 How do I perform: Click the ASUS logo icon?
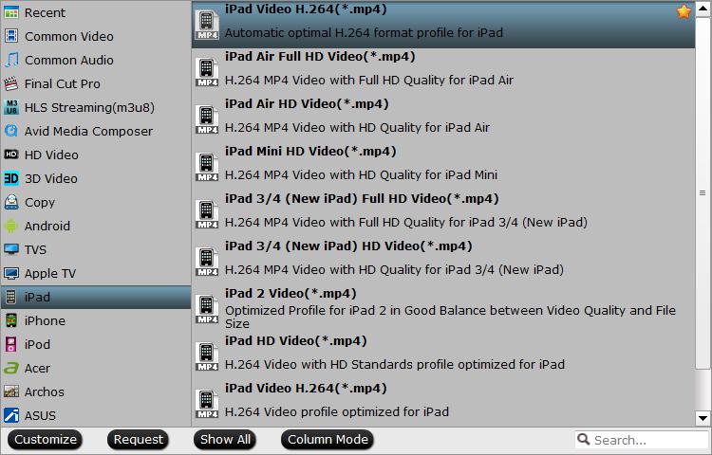(x=10, y=415)
